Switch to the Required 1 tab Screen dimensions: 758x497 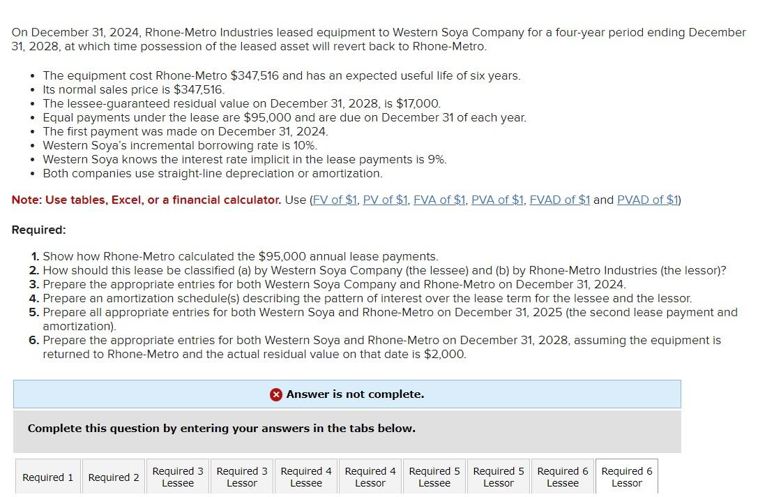pos(47,477)
